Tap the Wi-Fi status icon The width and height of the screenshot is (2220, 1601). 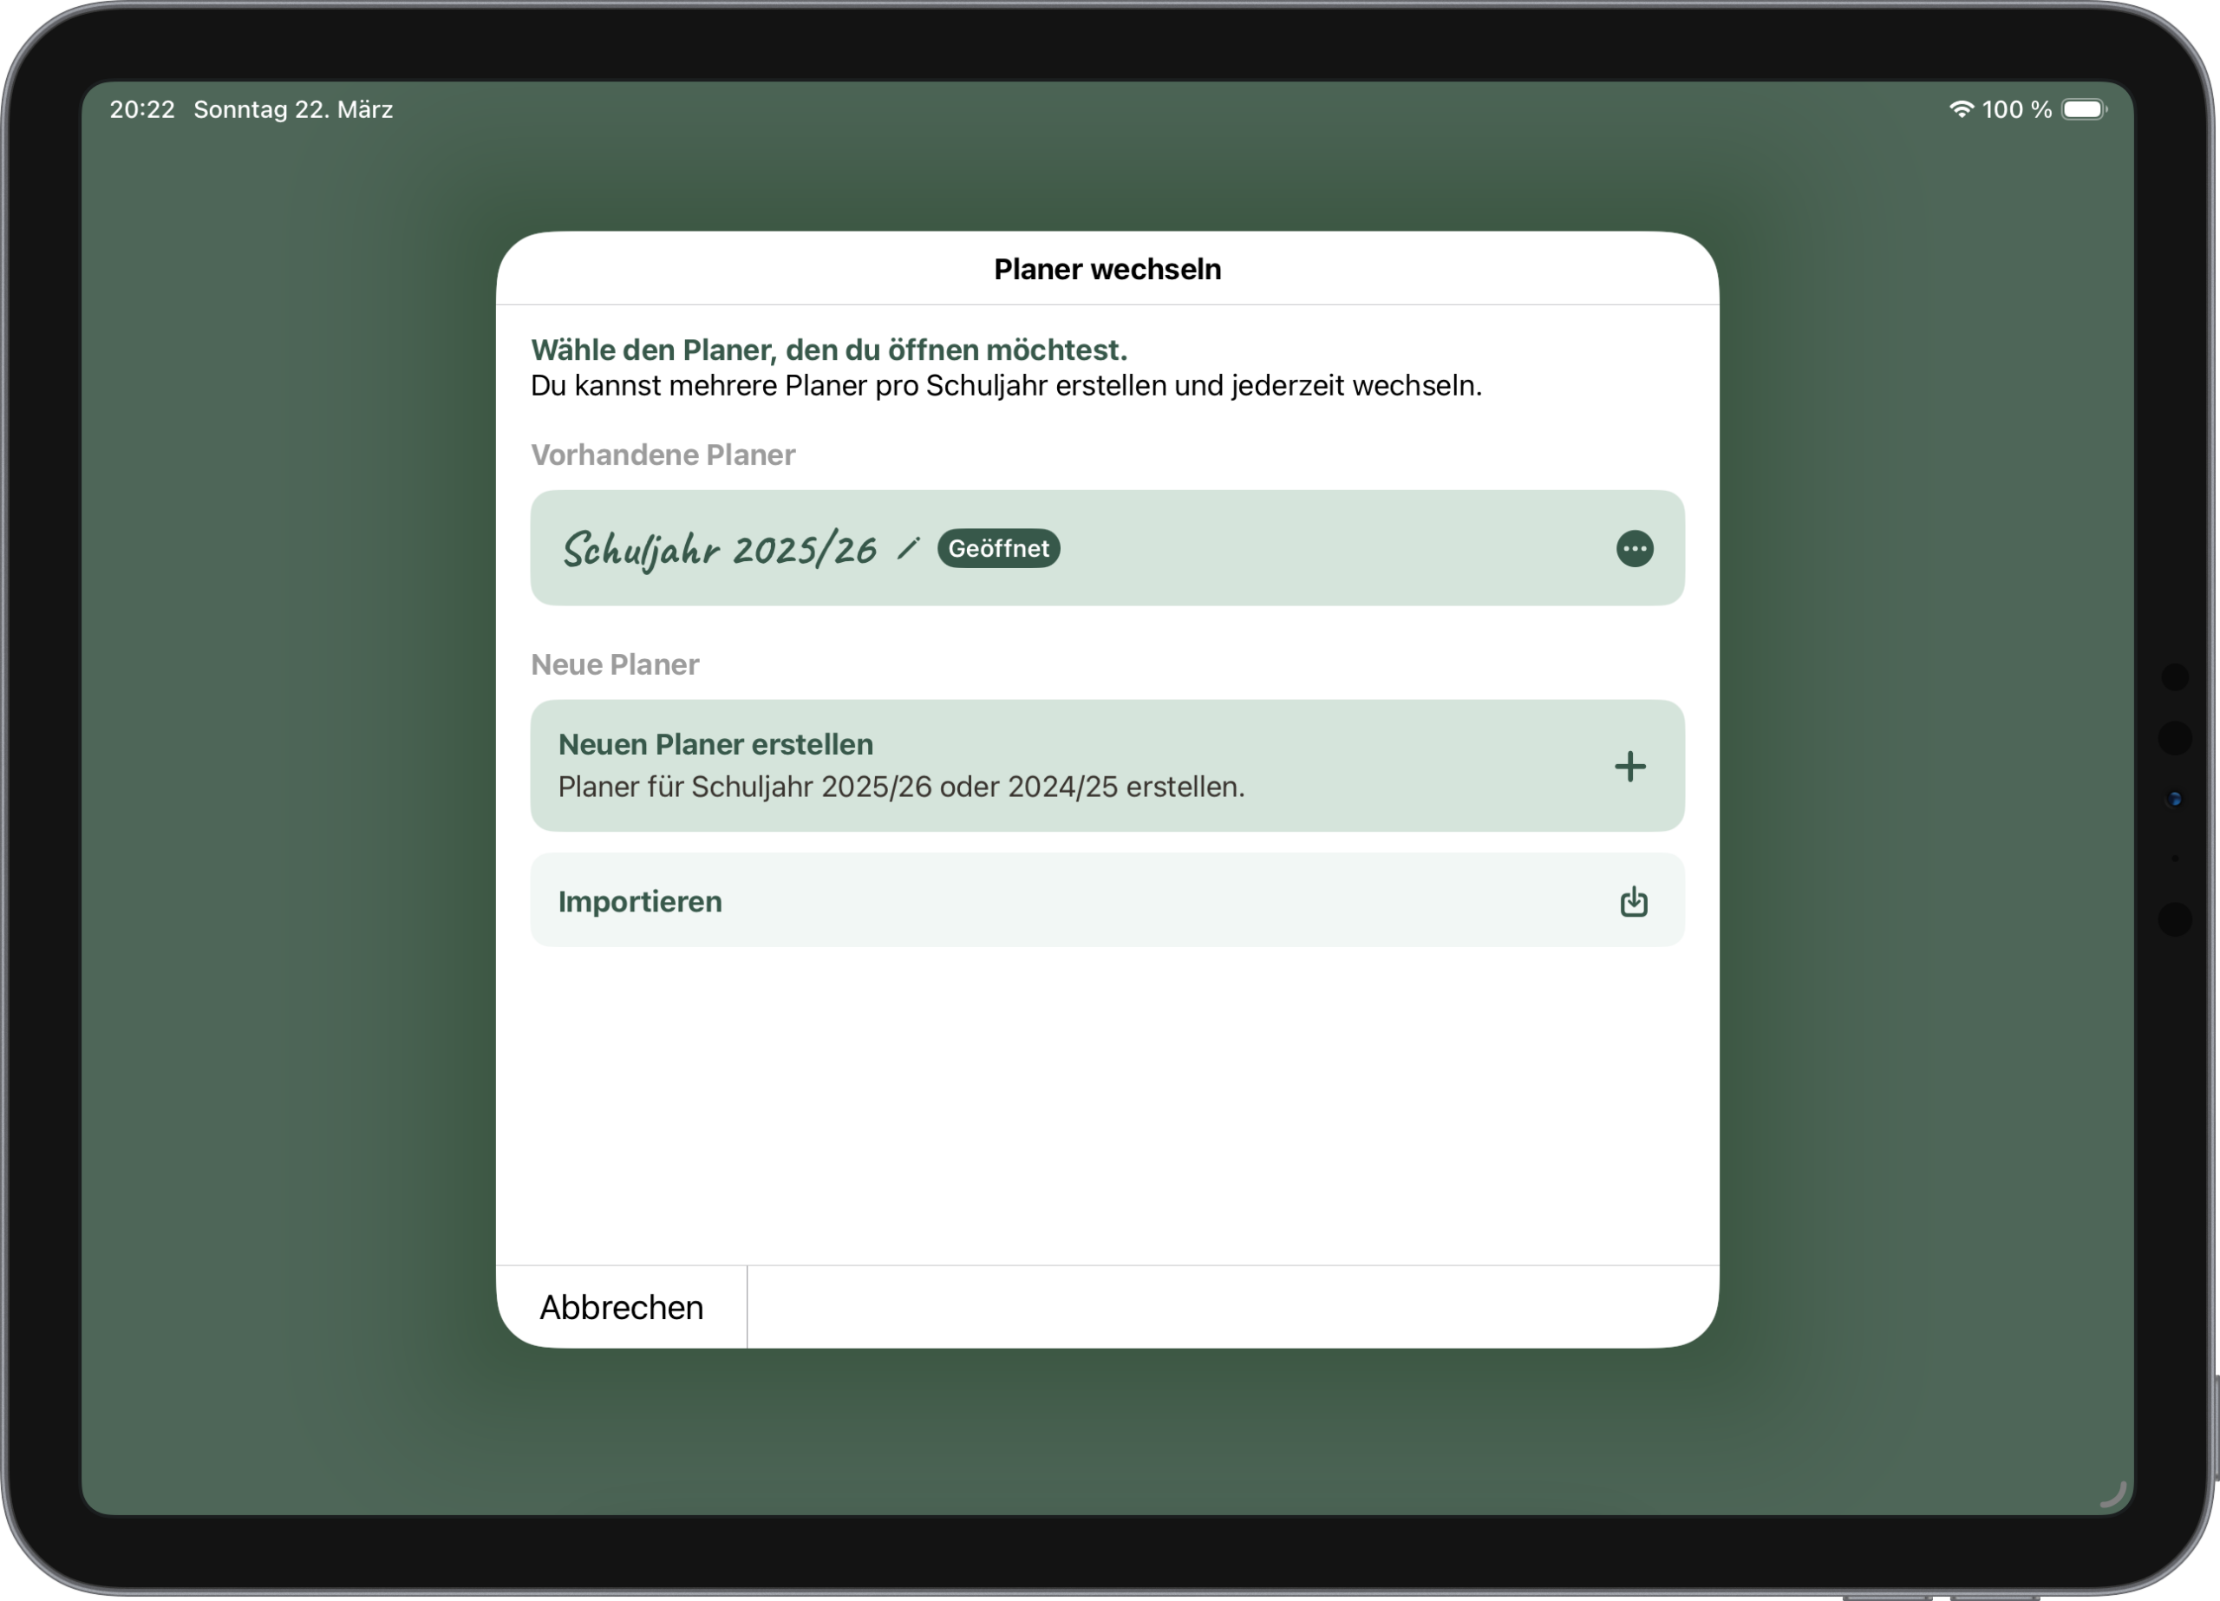pos(1961,108)
